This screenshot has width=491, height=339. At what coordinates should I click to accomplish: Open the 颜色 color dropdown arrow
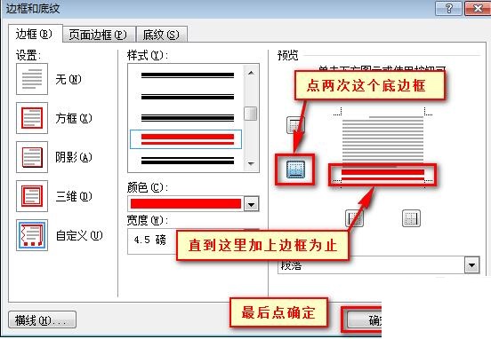251,204
